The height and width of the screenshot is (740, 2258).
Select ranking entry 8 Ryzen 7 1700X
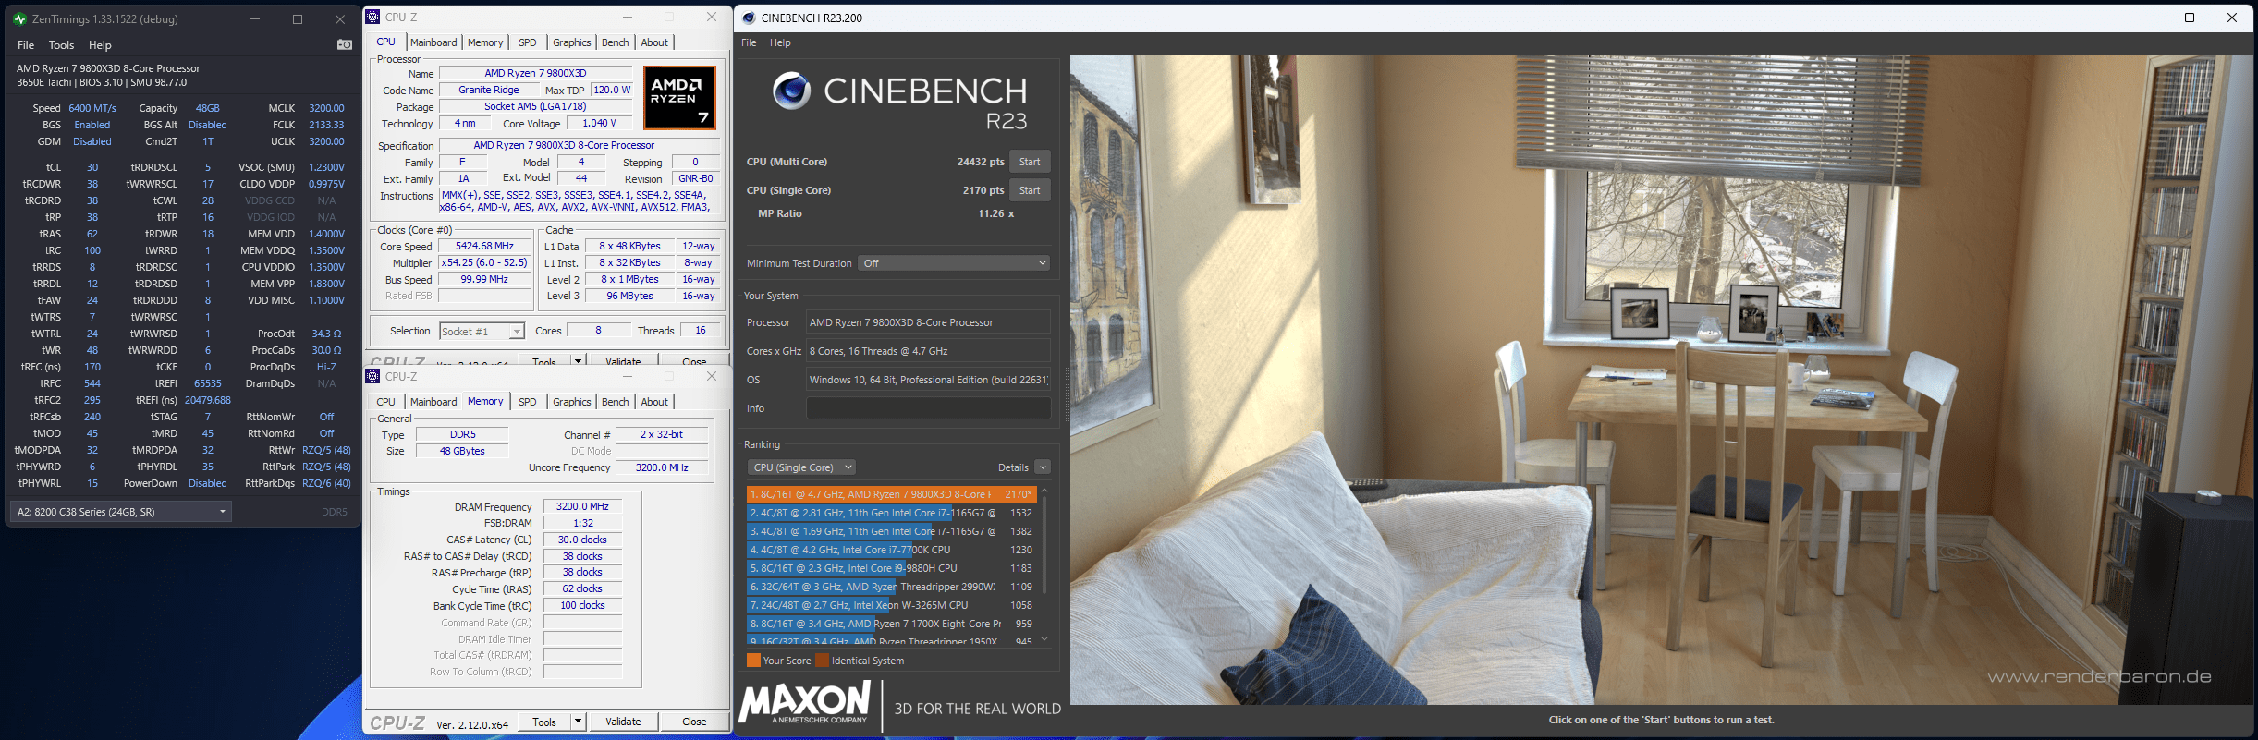click(891, 624)
